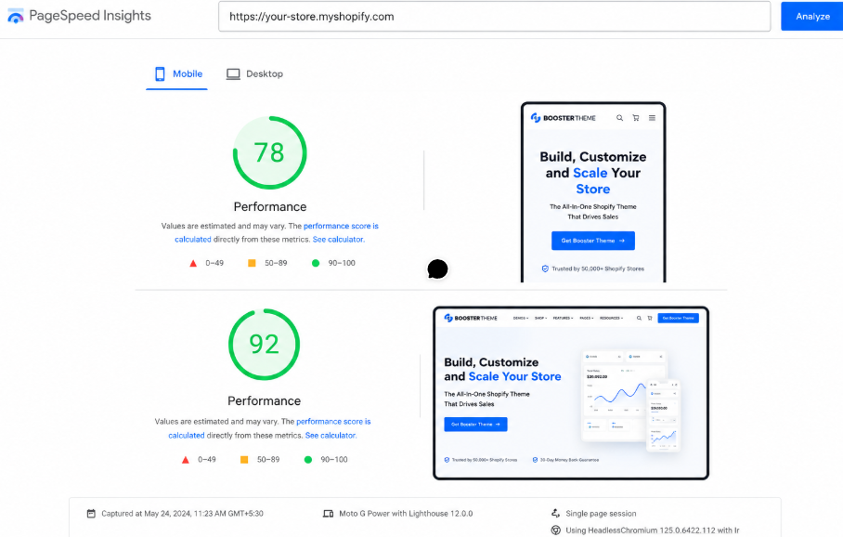This screenshot has width=843, height=537.
Task: Click the orange square 50–89 legend icon under score 92
Action: pos(243,460)
